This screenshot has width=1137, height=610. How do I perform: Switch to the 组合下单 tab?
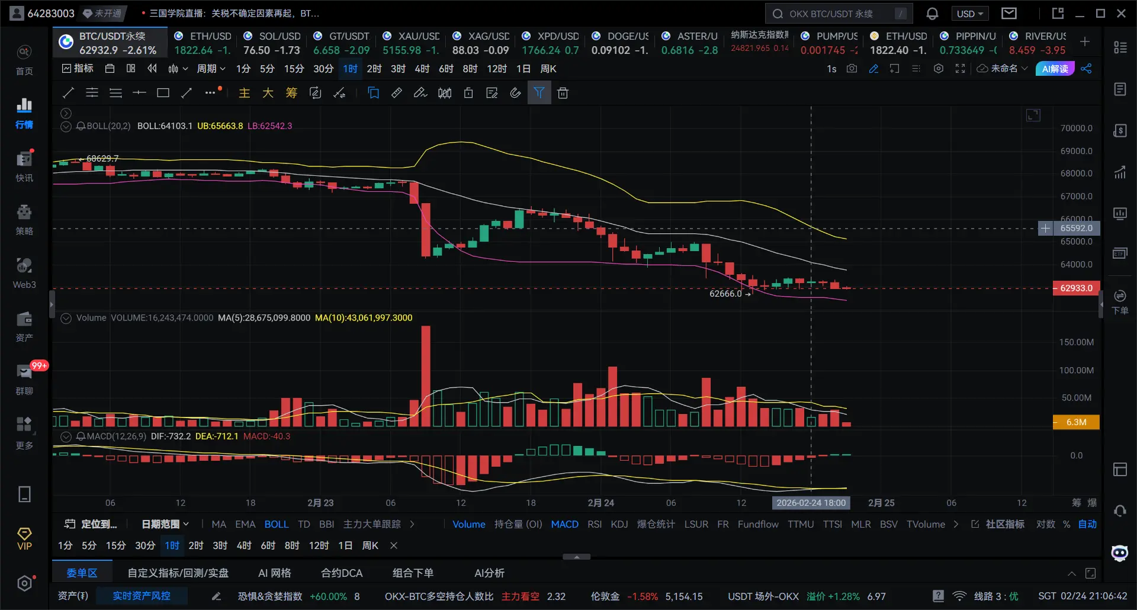pyautogui.click(x=413, y=573)
